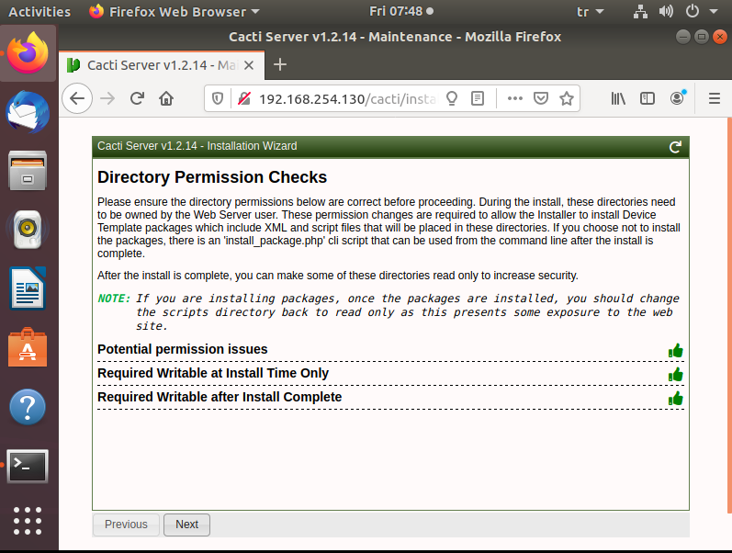Open the page actions three-dot menu
Image resolution: width=732 pixels, height=553 pixels.
tap(515, 98)
